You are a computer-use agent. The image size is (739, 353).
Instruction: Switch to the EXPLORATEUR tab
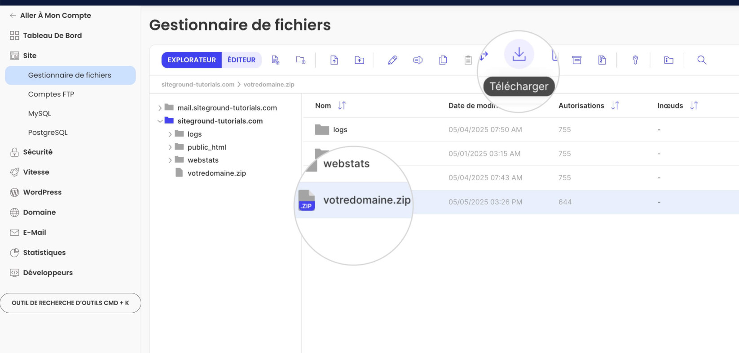[192, 60]
